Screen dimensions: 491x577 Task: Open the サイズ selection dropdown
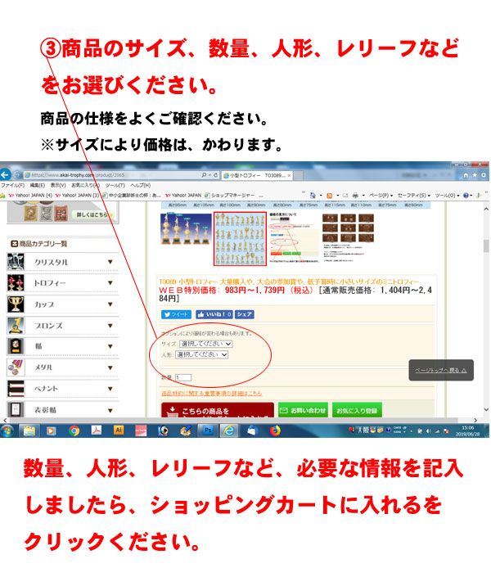pos(205,345)
